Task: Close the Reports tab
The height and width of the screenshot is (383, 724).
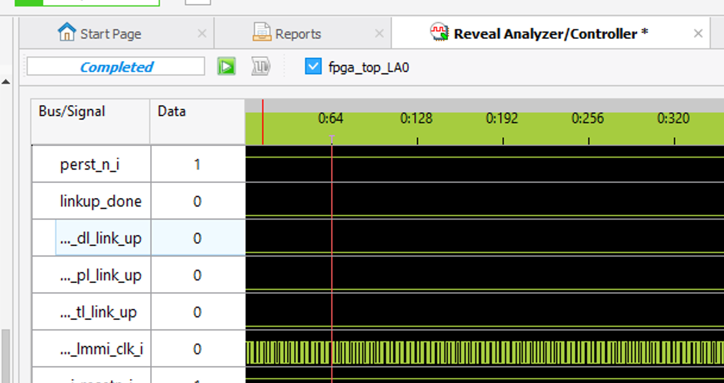Action: pos(379,34)
